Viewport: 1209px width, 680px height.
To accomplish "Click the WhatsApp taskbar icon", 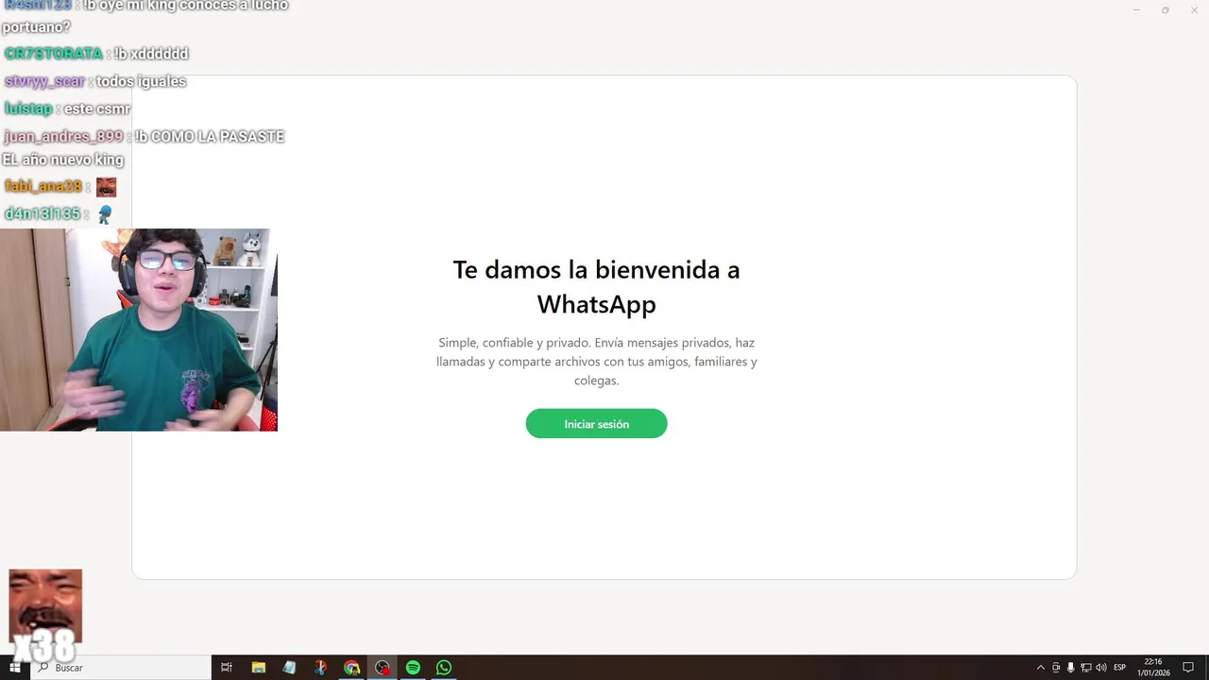I will click(x=444, y=668).
